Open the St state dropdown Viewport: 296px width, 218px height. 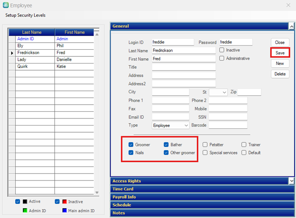click(x=218, y=92)
